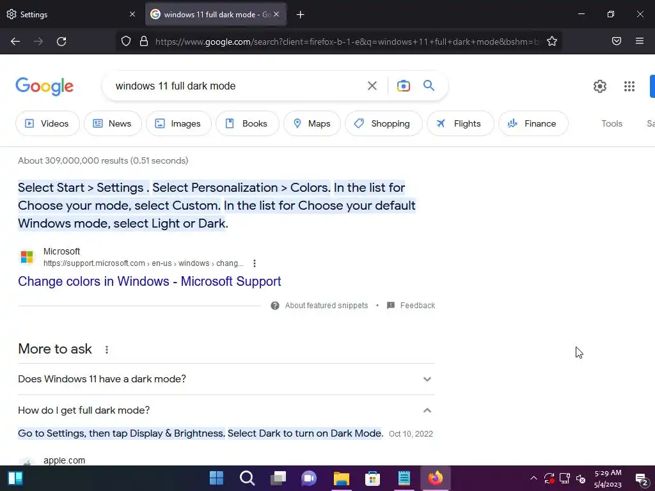Open options dots next to More to ask
This screenshot has width=655, height=491.
(107, 350)
